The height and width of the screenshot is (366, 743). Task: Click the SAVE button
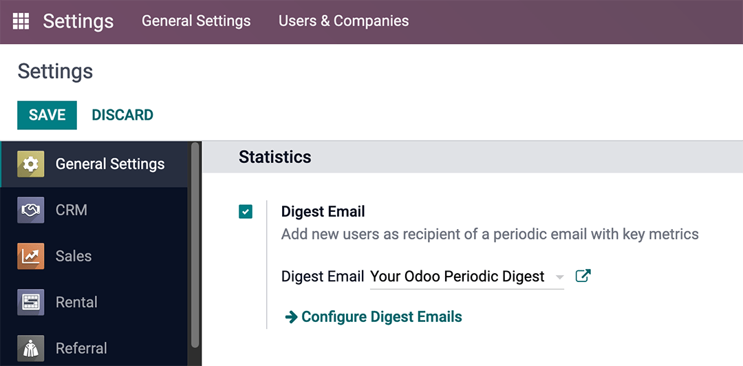click(47, 115)
